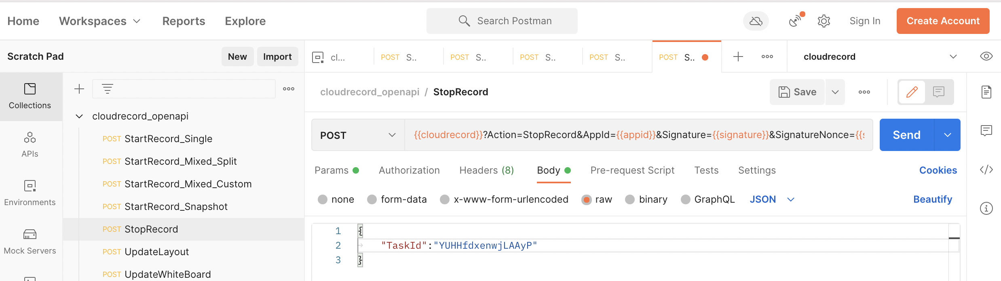Collapse the cloudrecord_openapi collection
The width and height of the screenshot is (1001, 281).
pyautogui.click(x=79, y=116)
